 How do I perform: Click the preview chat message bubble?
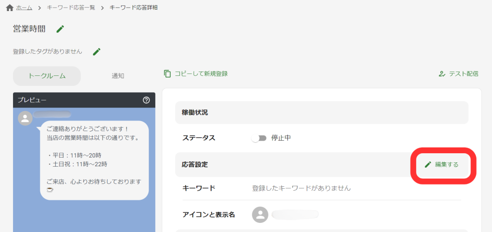95,160
